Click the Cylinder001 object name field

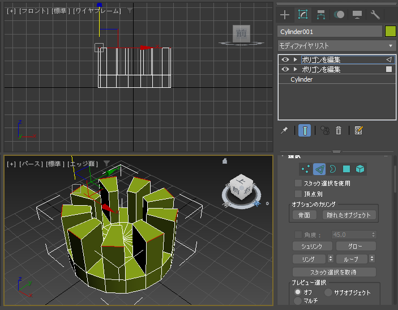pyautogui.click(x=329, y=32)
